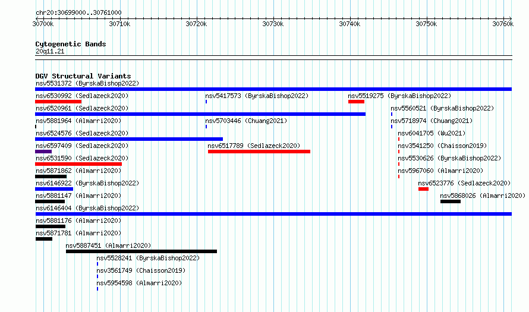
Task: Click the 30740k ruler label
Action: [x=349, y=24]
